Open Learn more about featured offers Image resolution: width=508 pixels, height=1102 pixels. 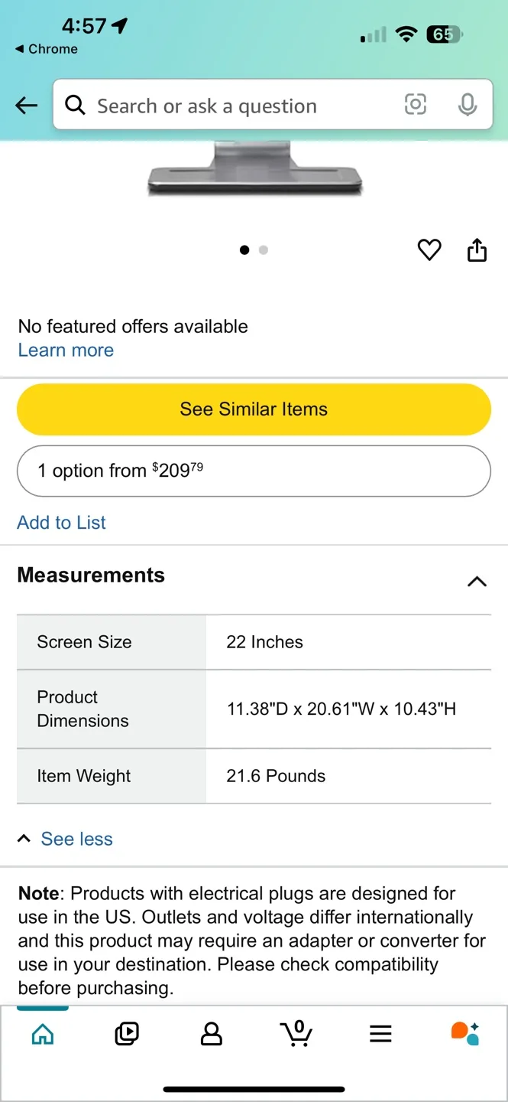(66, 350)
